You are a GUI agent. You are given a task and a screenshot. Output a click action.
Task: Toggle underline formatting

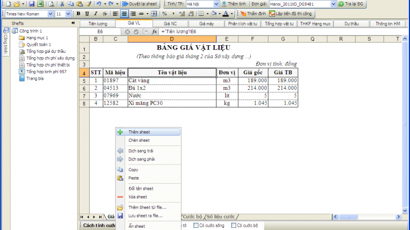[87, 14]
